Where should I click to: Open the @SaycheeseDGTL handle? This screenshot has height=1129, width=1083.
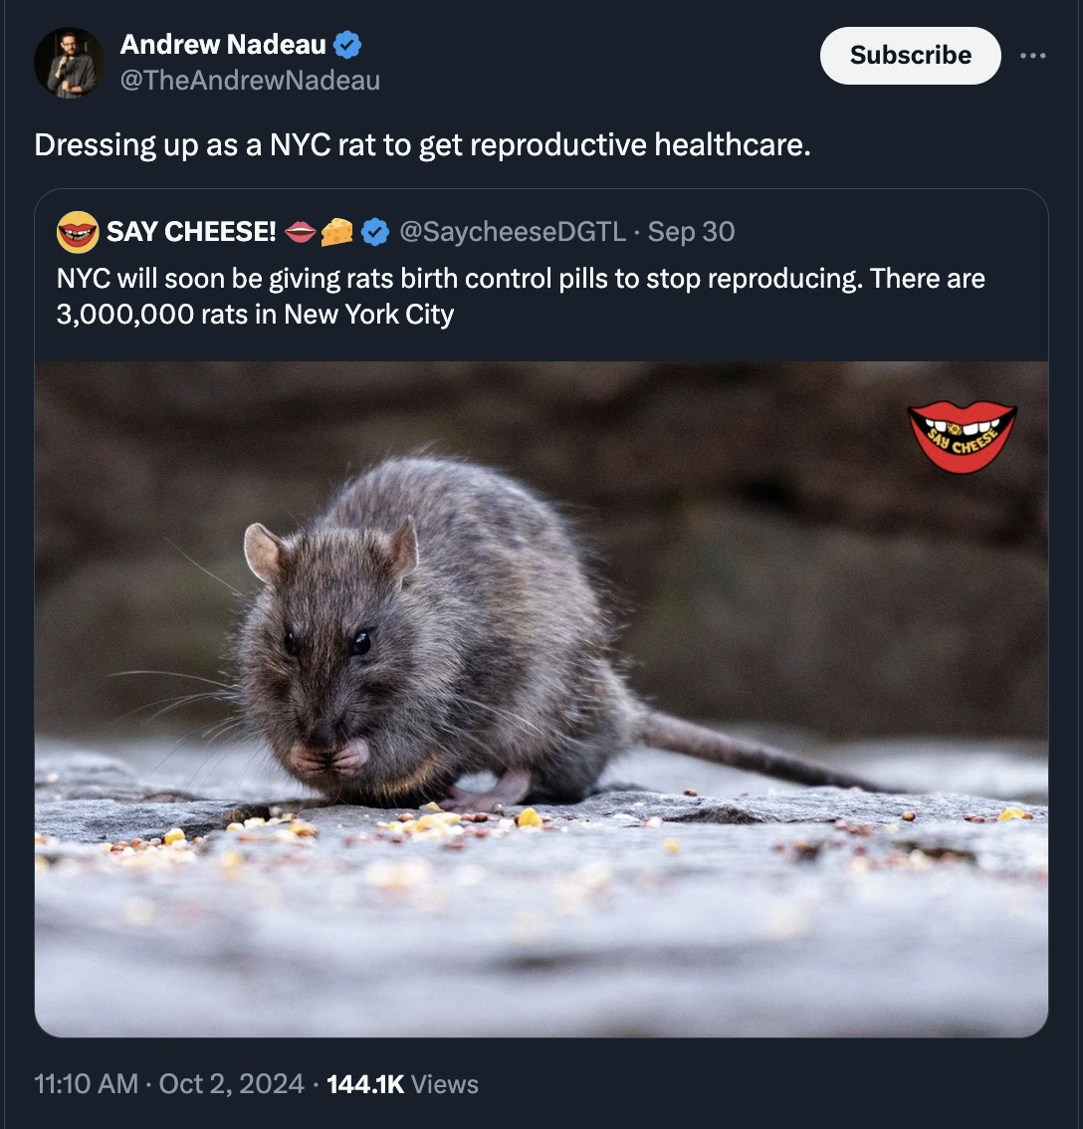click(512, 232)
